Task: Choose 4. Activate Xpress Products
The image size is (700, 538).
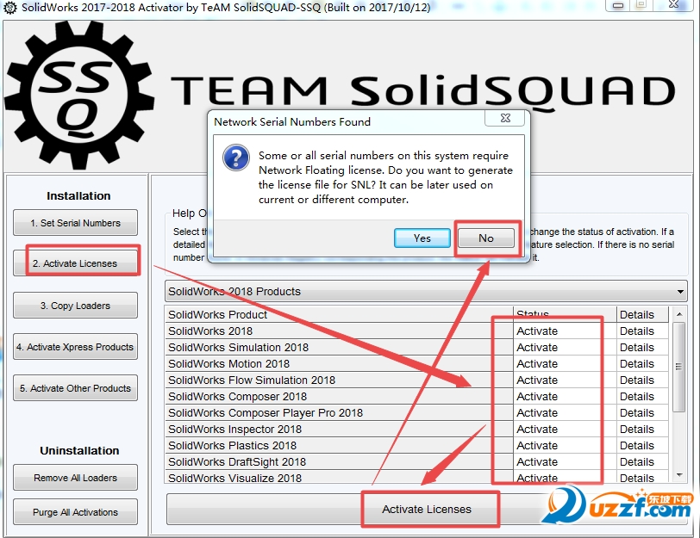Action: 76,346
